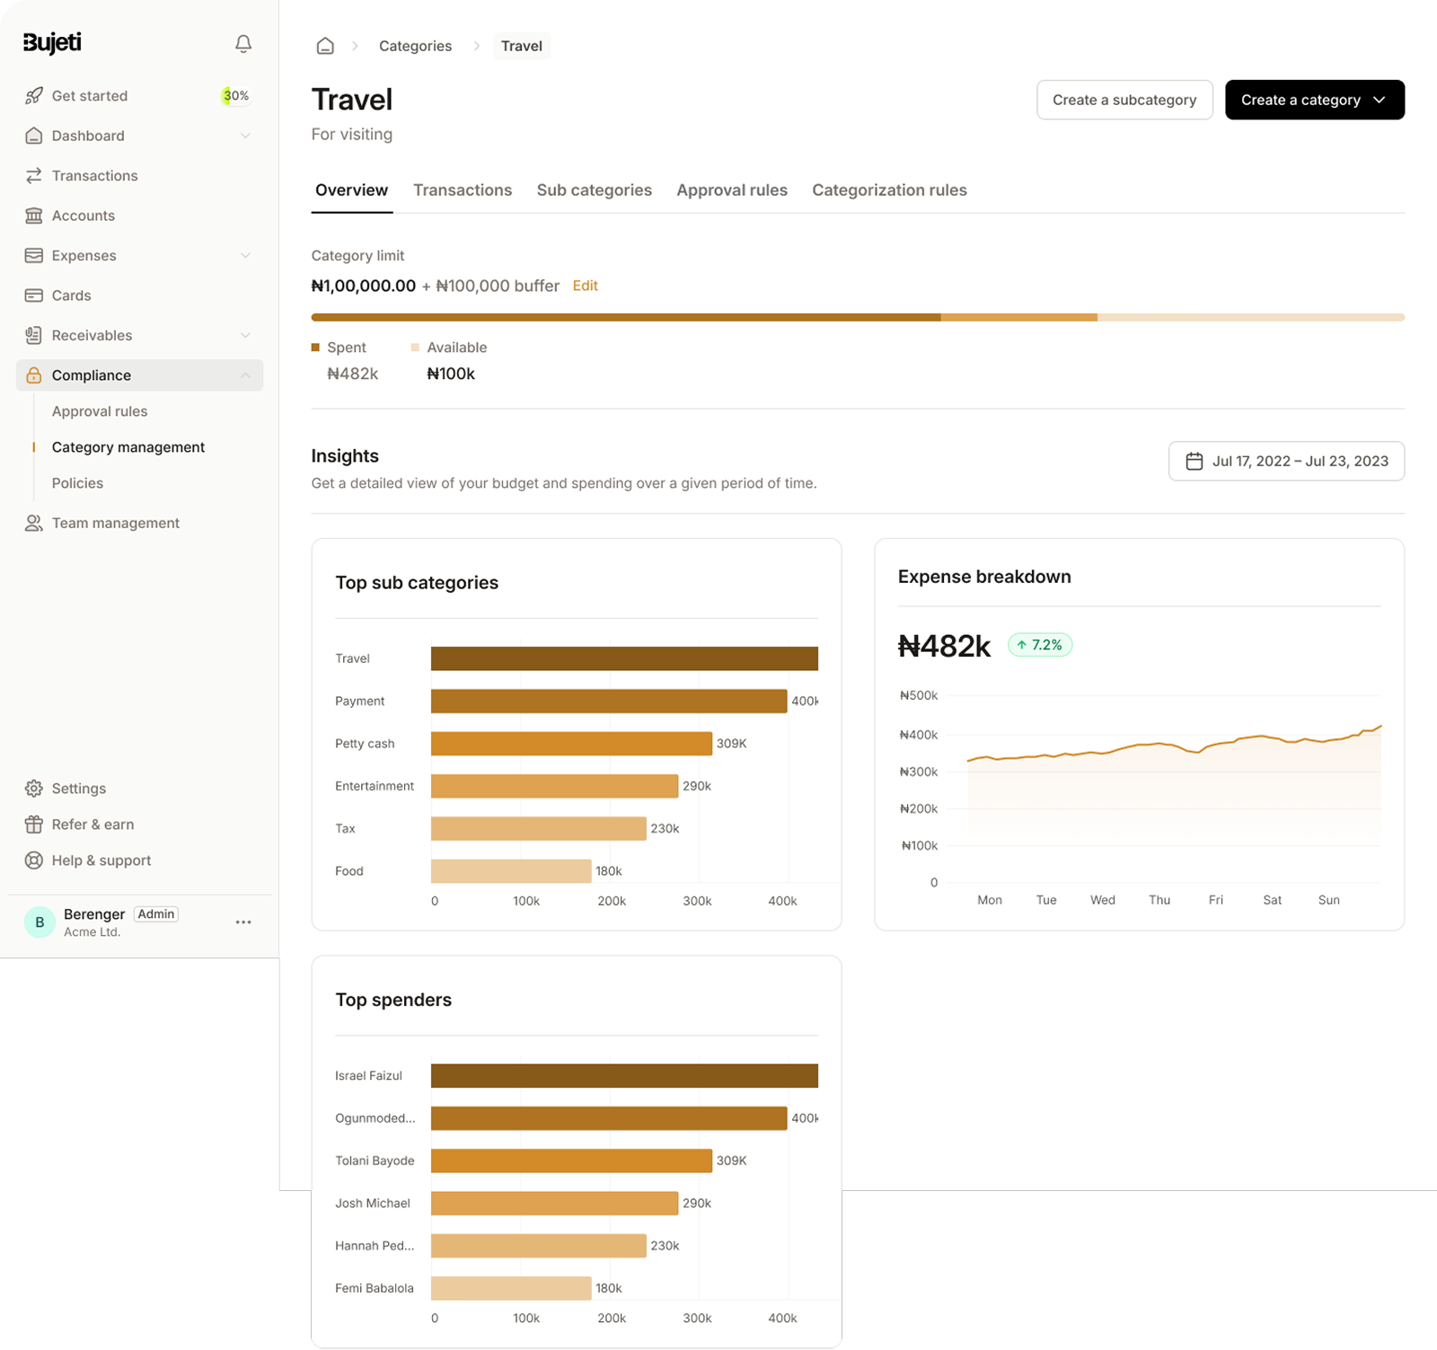
Task: Expand the Dashboard sidebar section
Action: click(x=246, y=135)
